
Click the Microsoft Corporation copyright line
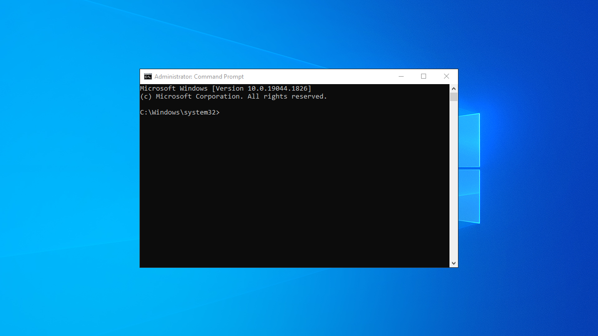[233, 96]
